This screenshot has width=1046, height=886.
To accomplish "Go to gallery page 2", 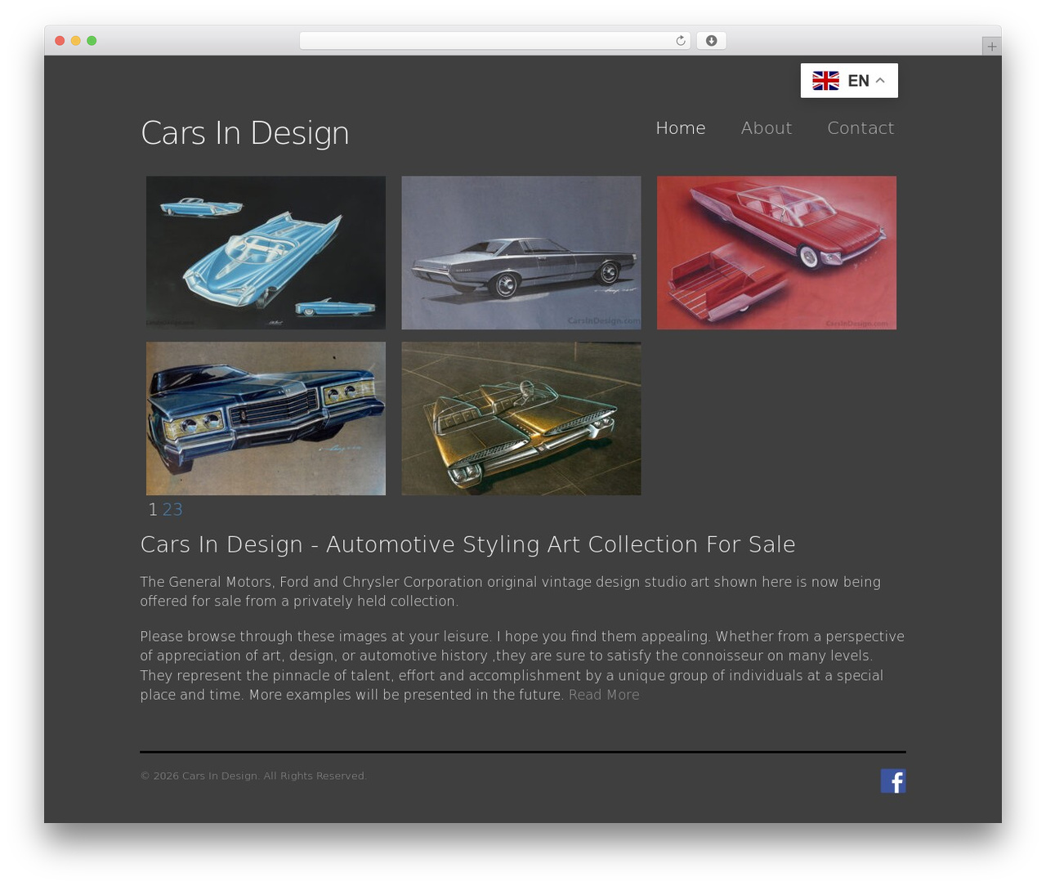I will [x=168, y=509].
